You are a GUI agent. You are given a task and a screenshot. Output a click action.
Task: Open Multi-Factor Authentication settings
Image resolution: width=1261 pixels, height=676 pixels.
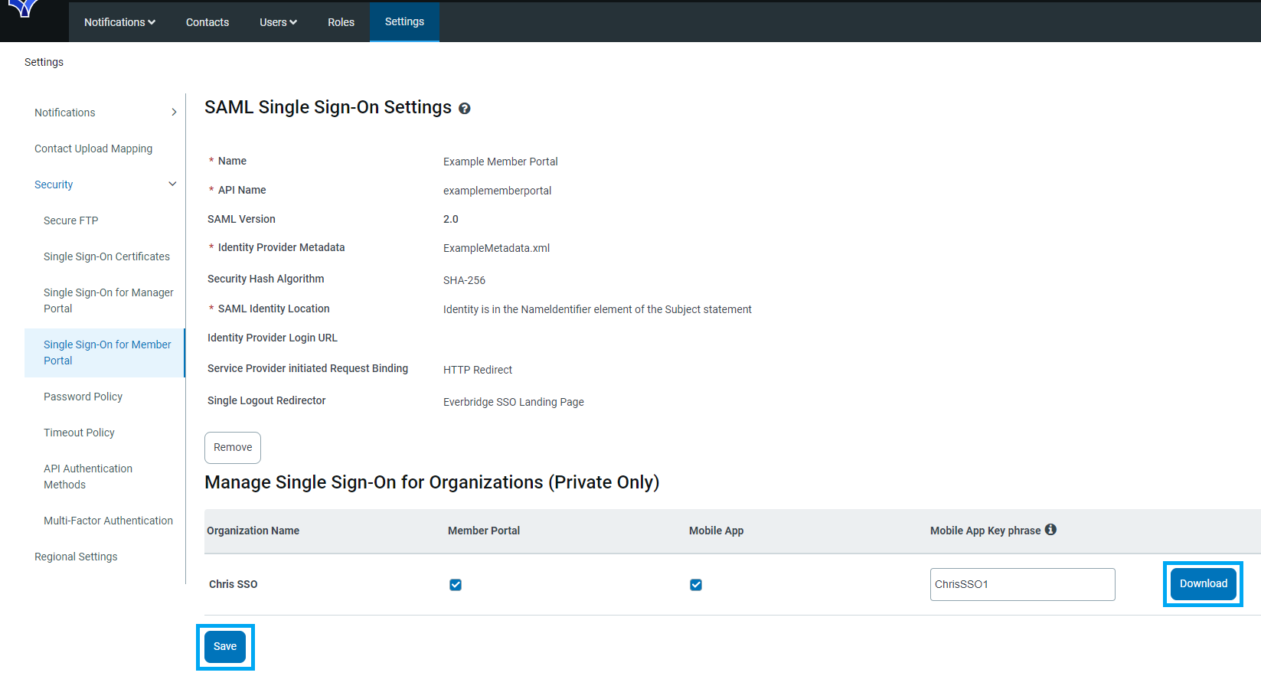(108, 521)
